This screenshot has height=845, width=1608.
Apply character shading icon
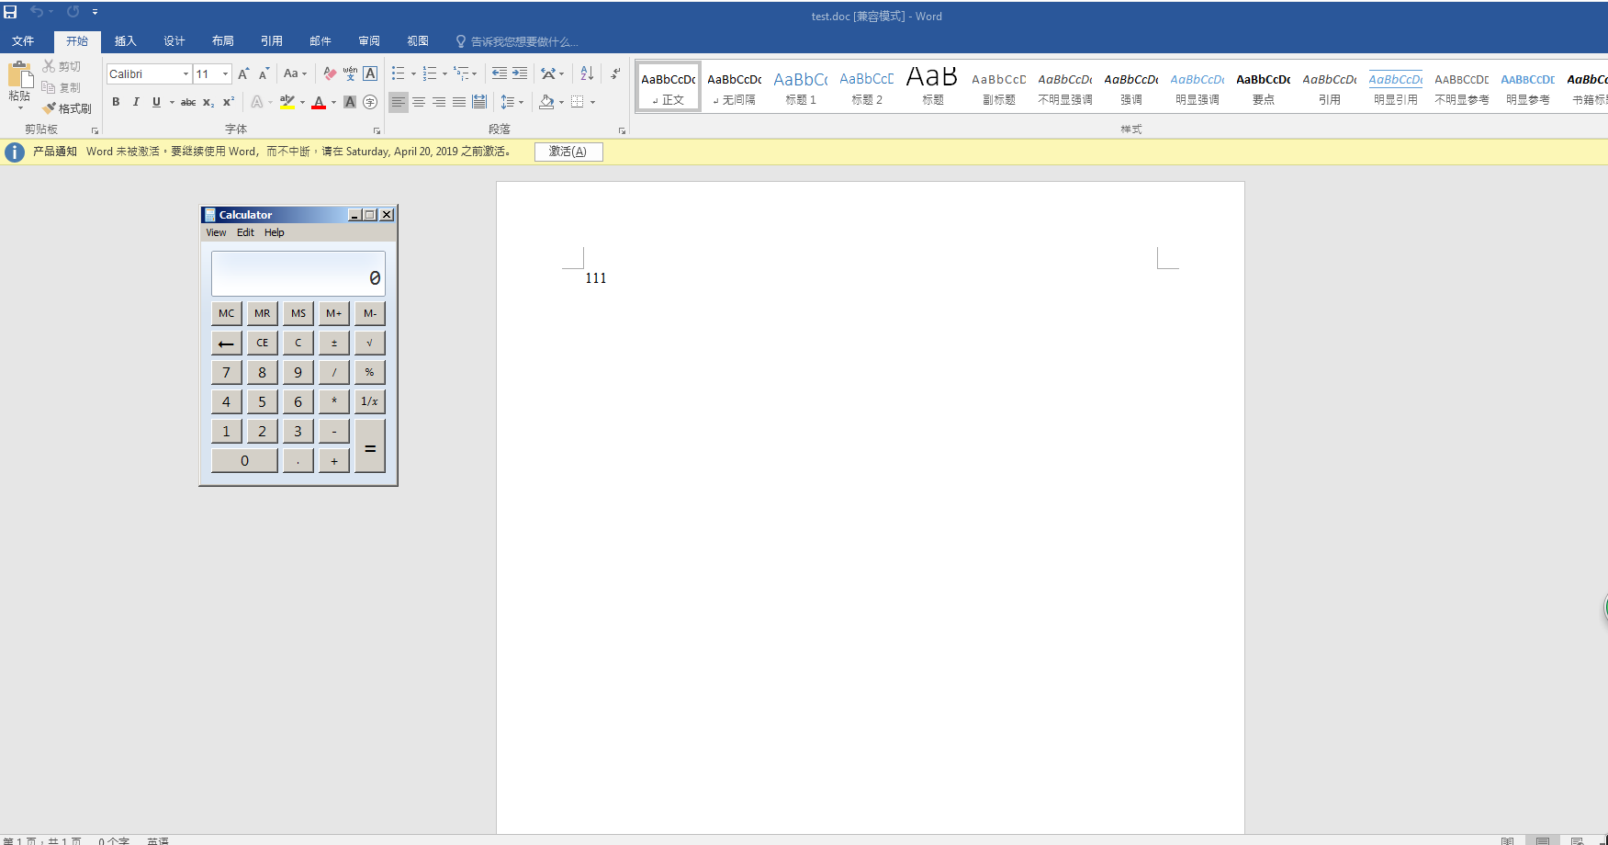350,102
